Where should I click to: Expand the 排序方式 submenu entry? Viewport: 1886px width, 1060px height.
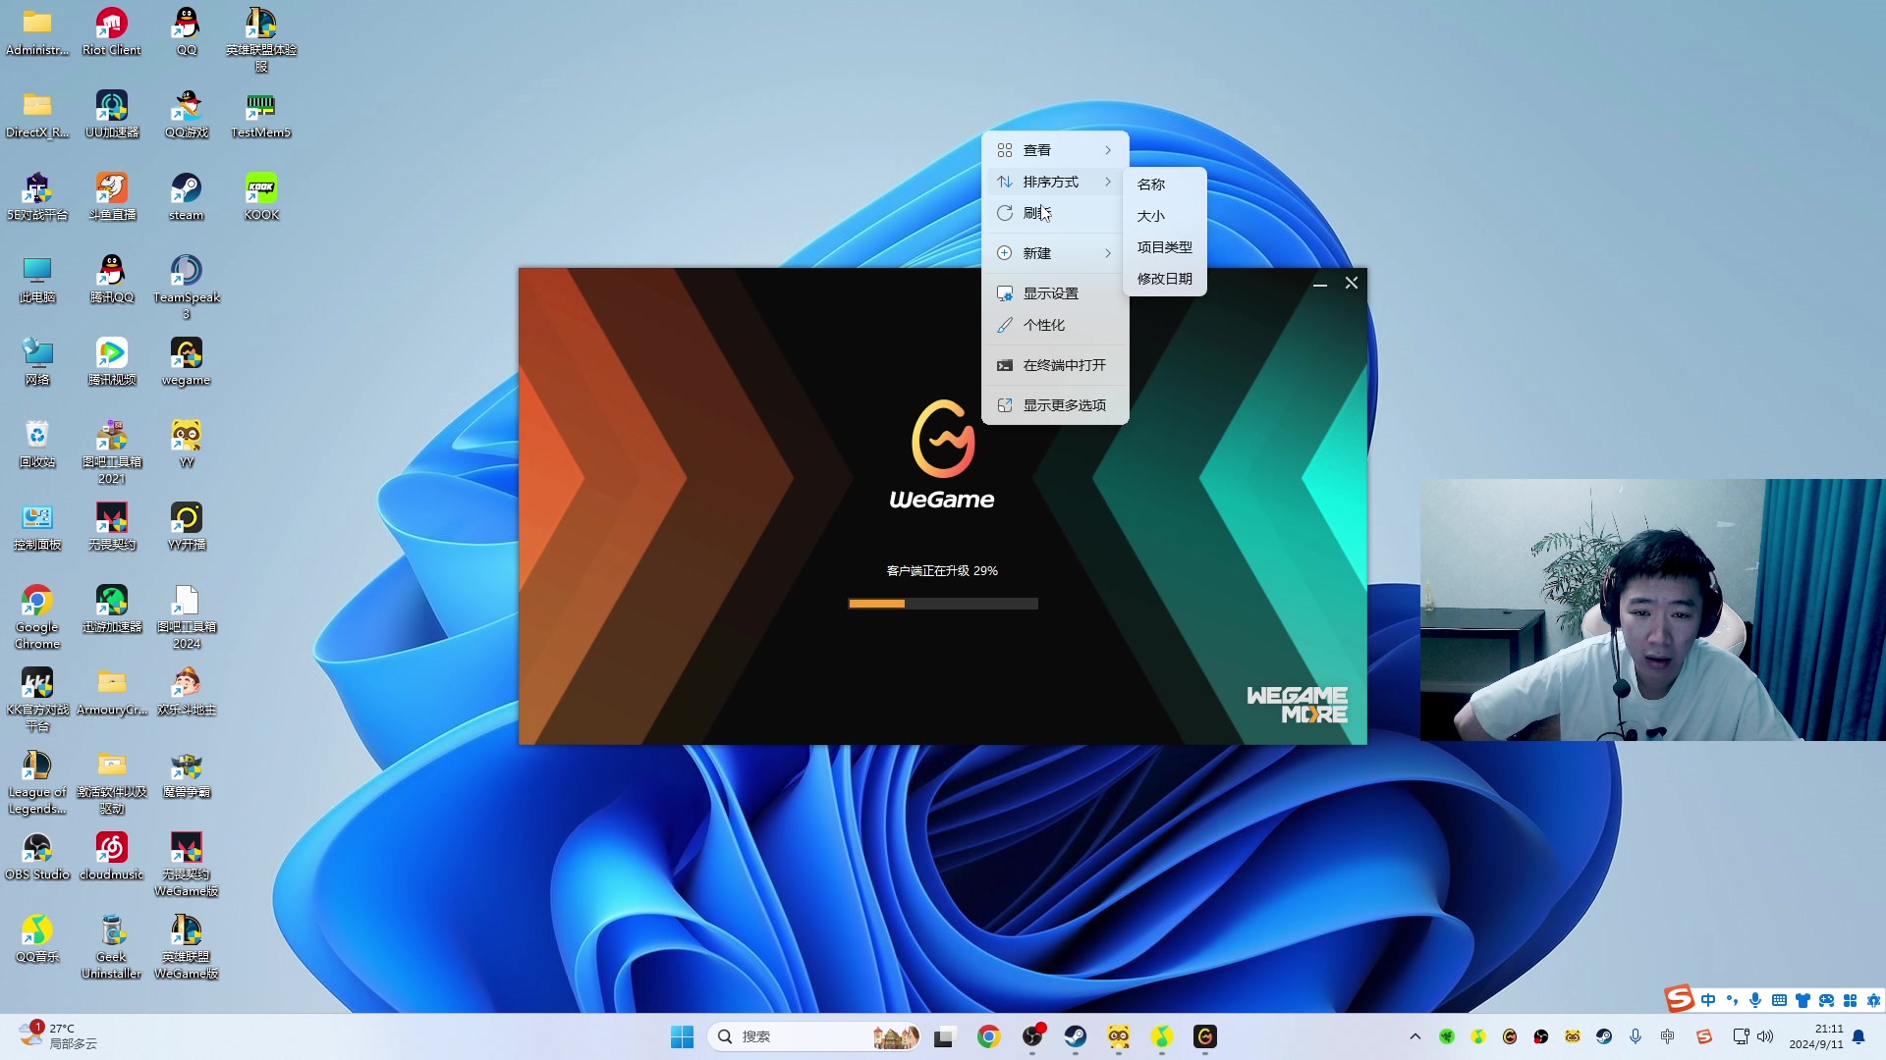1055,182
